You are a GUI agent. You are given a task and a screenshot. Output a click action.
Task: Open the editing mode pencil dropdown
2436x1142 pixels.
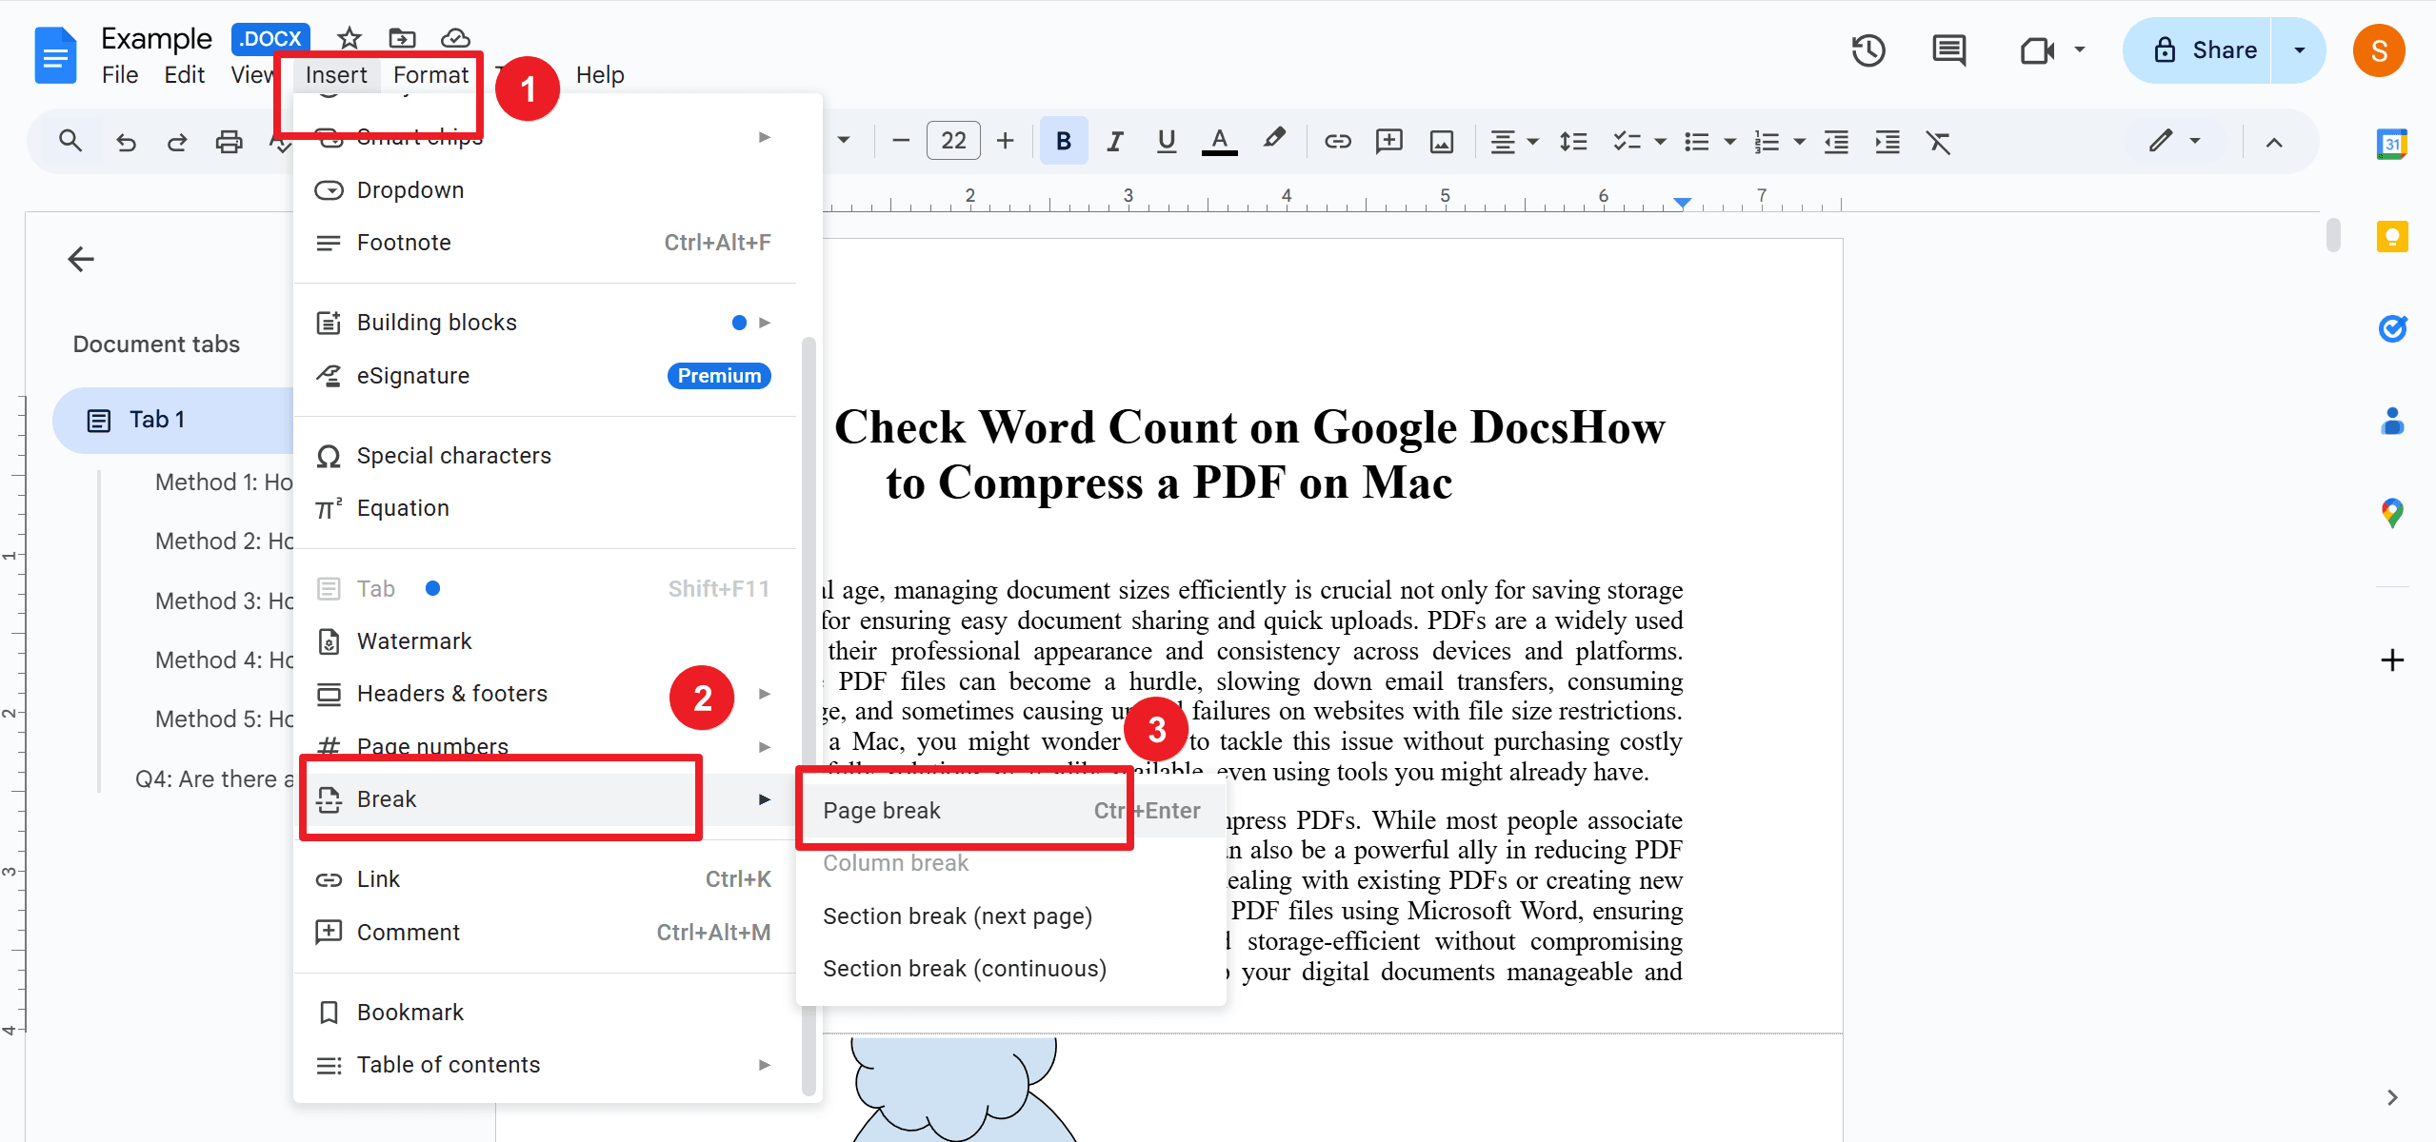pos(2174,142)
